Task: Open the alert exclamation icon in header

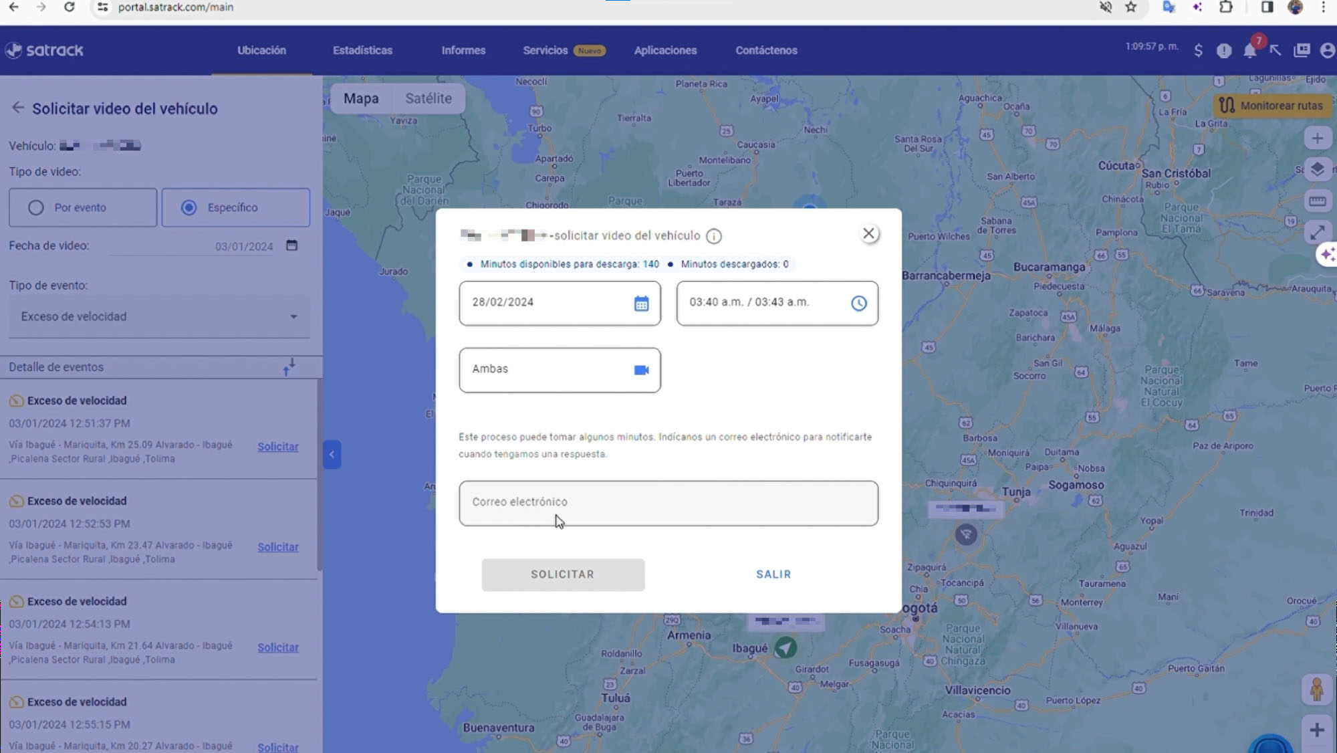Action: tap(1224, 51)
